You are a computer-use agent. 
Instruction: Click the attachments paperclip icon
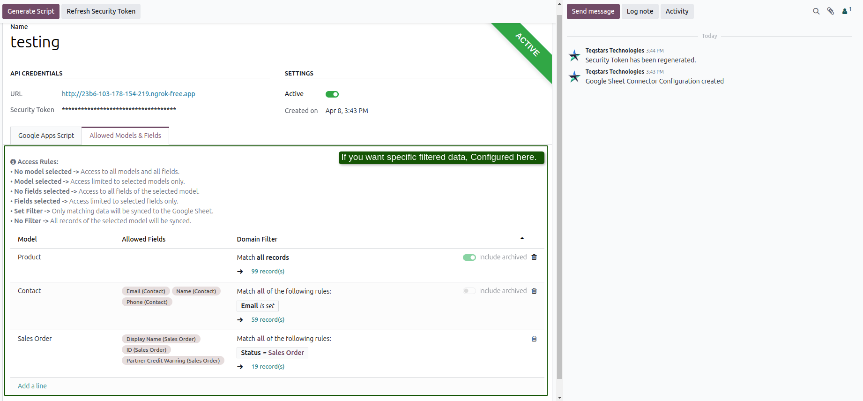coord(831,11)
